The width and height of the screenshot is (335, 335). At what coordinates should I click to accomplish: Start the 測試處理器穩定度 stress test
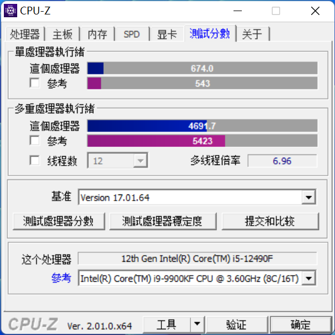[163, 221]
